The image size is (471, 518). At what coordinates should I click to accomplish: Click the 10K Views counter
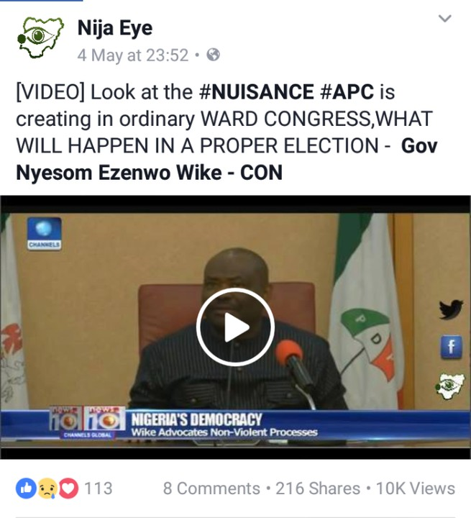click(x=416, y=489)
